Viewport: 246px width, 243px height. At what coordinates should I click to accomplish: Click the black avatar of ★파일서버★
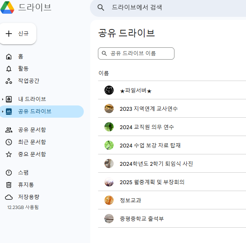(x=109, y=90)
